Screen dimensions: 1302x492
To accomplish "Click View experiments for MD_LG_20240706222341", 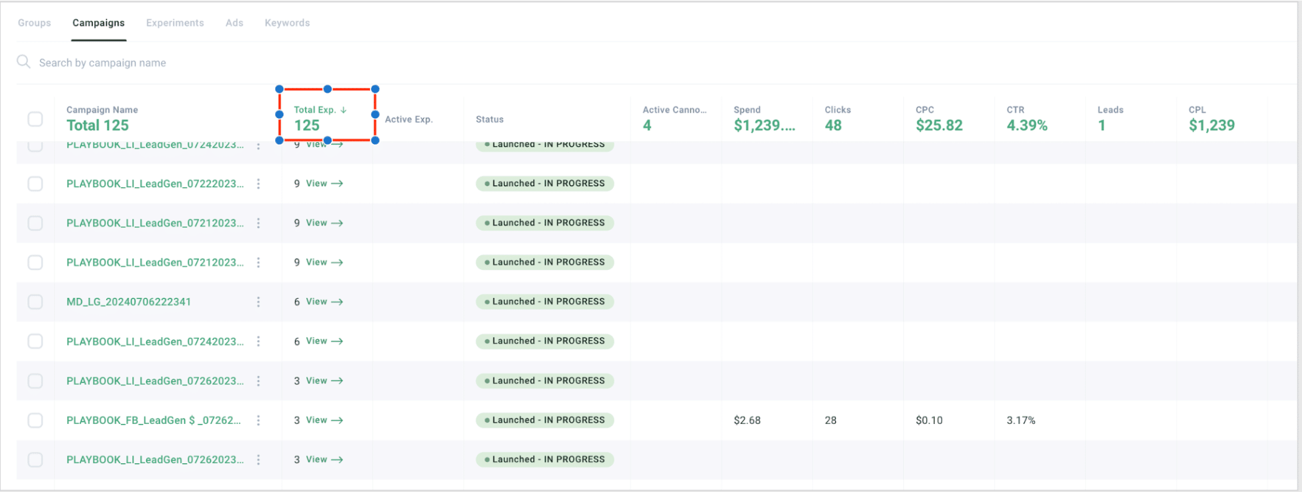I will [324, 301].
